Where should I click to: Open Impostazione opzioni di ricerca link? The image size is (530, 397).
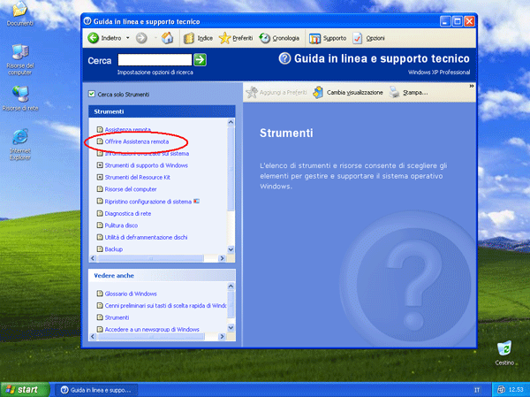point(155,73)
